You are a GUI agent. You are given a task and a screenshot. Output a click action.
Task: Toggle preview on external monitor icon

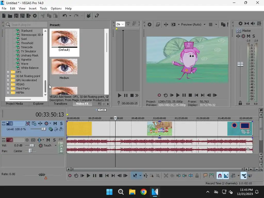click(x=158, y=24)
